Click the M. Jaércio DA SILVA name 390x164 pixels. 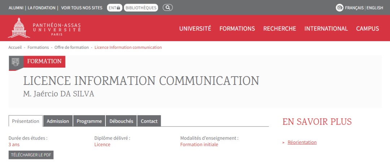pyautogui.click(x=59, y=94)
